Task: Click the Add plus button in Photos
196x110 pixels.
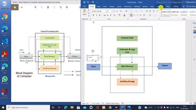Action: click(x=22, y=7)
